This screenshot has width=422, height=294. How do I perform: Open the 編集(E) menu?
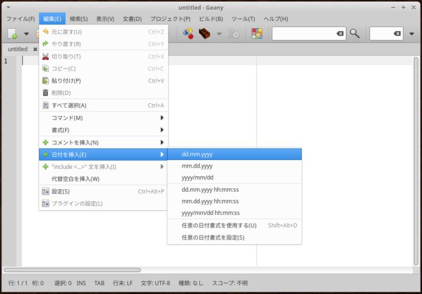tap(52, 19)
